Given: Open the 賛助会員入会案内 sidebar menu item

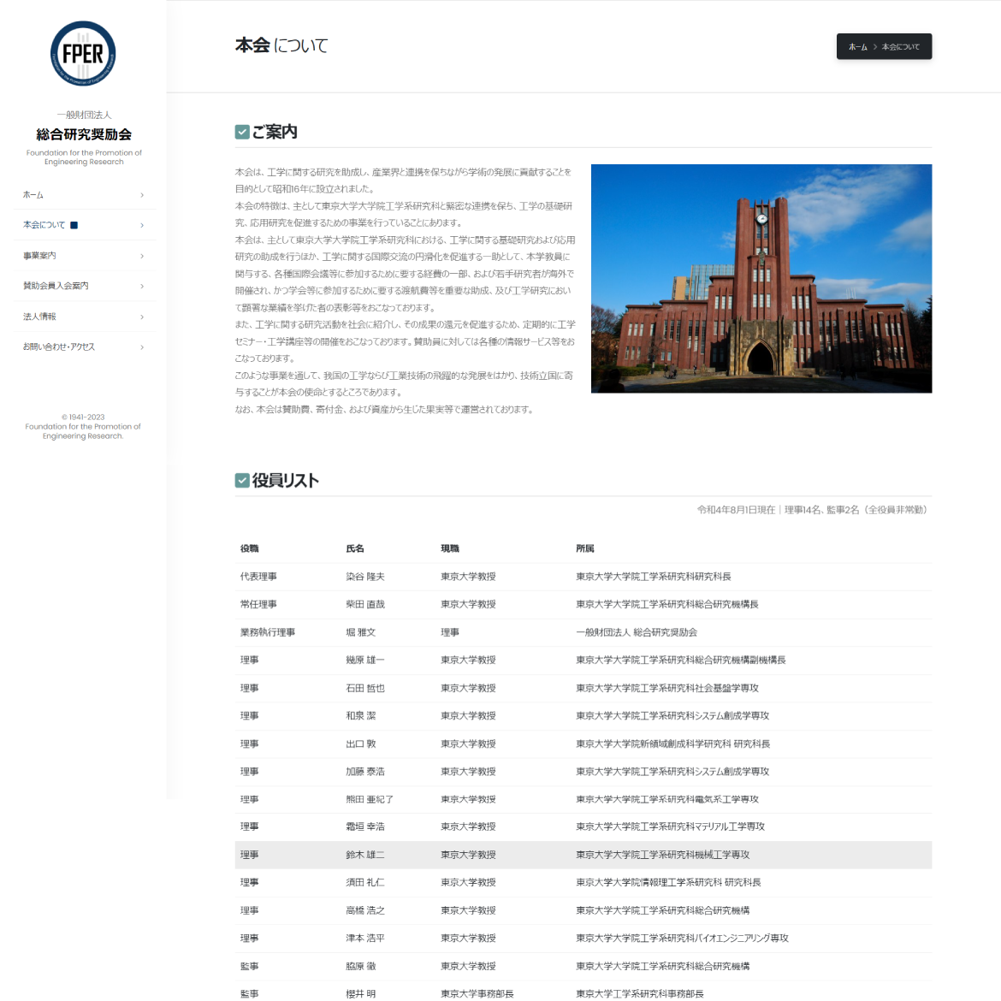Looking at the screenshot, I should click(x=84, y=286).
